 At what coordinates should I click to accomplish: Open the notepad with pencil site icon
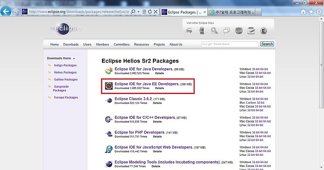click(x=251, y=31)
